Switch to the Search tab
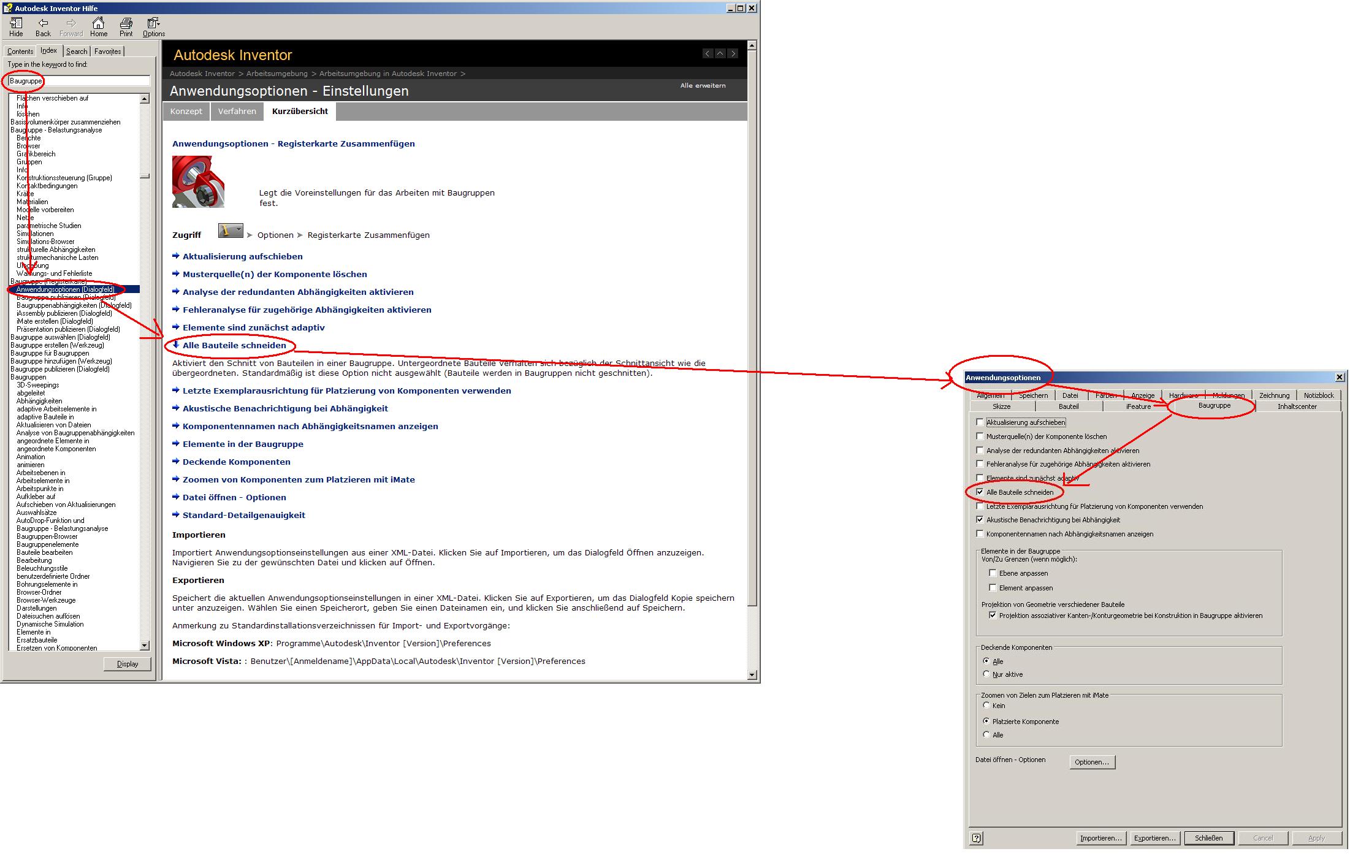 tap(77, 51)
